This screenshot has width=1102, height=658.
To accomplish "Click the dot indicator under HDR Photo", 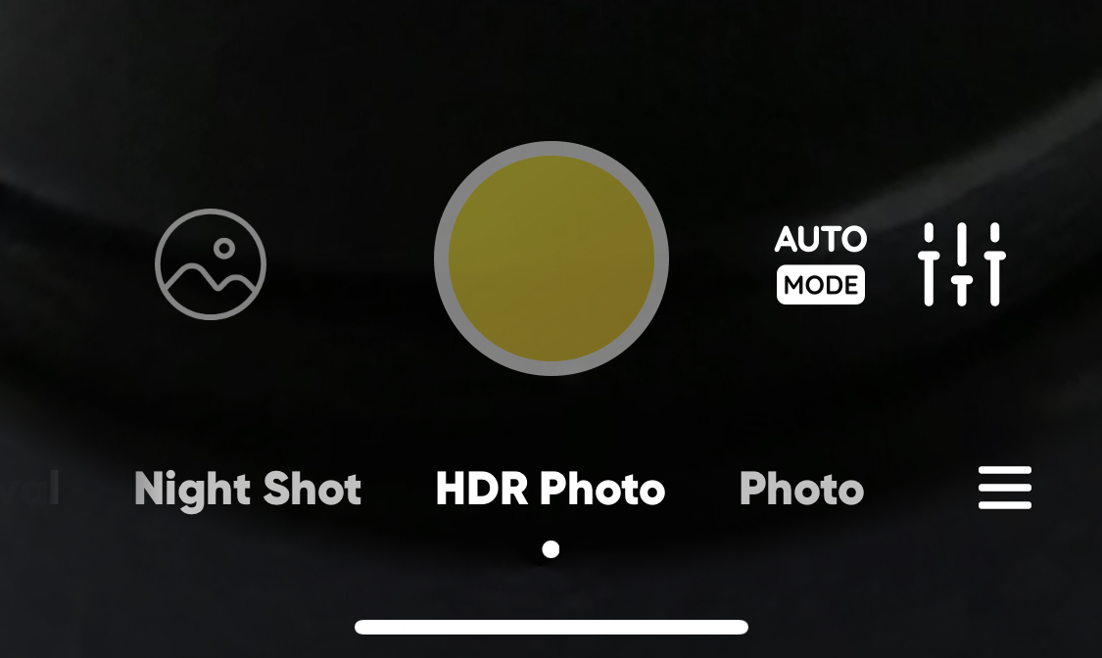I will (x=551, y=549).
